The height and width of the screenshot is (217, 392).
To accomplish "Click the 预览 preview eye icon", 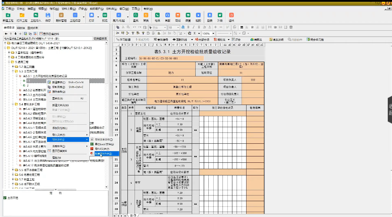I will [x=105, y=17].
